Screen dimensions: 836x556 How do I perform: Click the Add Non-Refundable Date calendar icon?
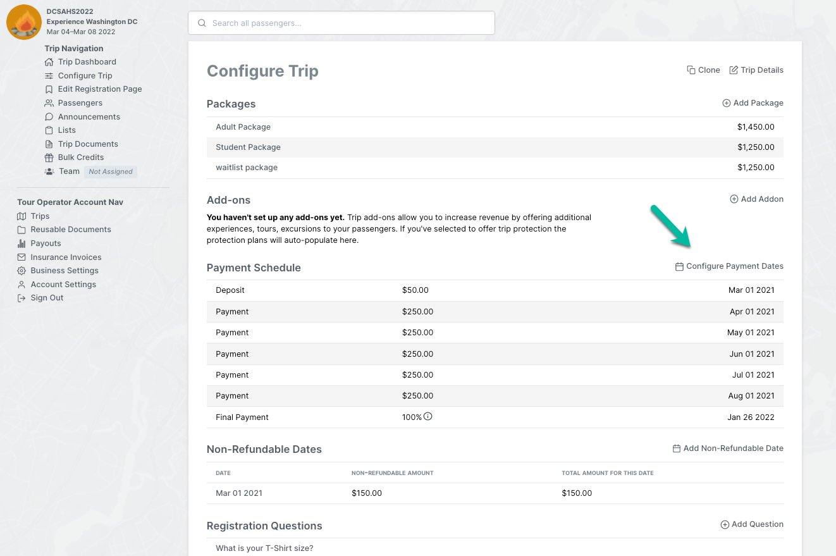[677, 448]
